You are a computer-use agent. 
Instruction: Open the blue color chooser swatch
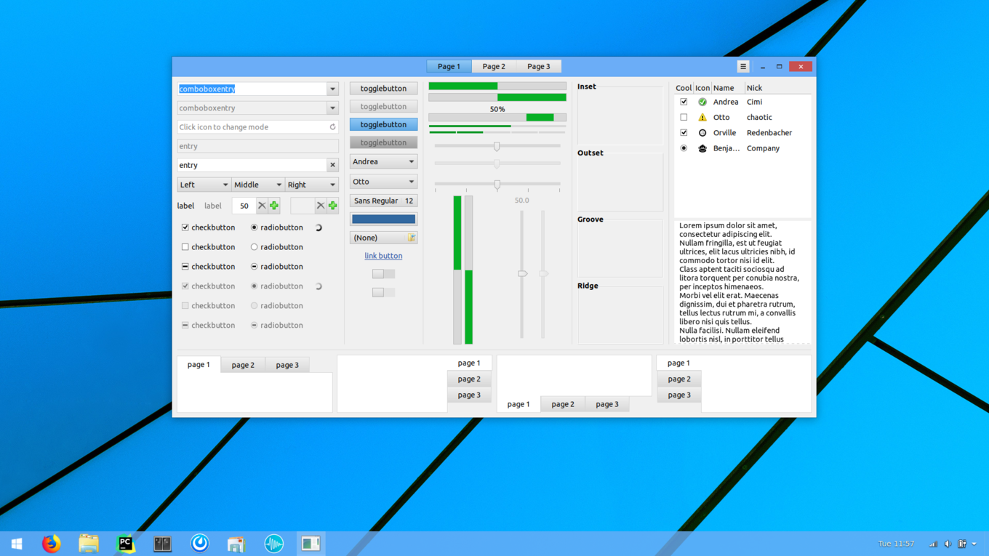[x=383, y=219]
